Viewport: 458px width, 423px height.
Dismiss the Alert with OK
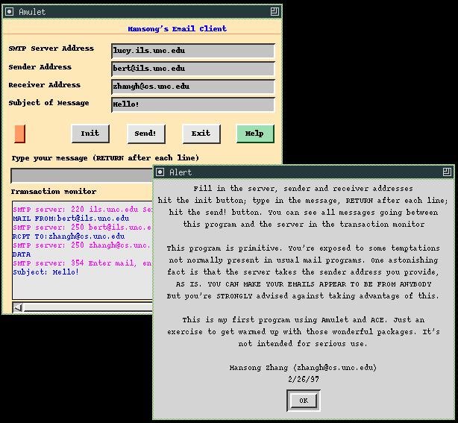coord(303,401)
